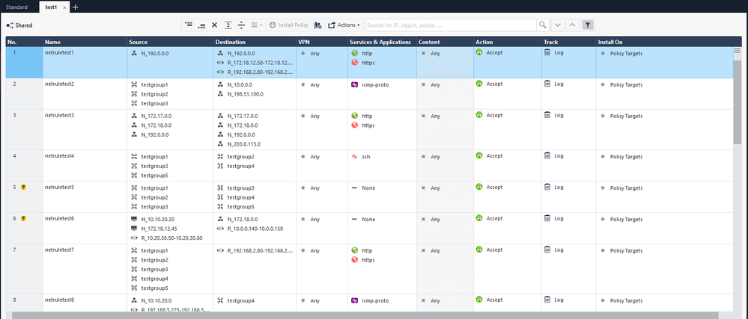Click the search for IP field

tap(449, 25)
